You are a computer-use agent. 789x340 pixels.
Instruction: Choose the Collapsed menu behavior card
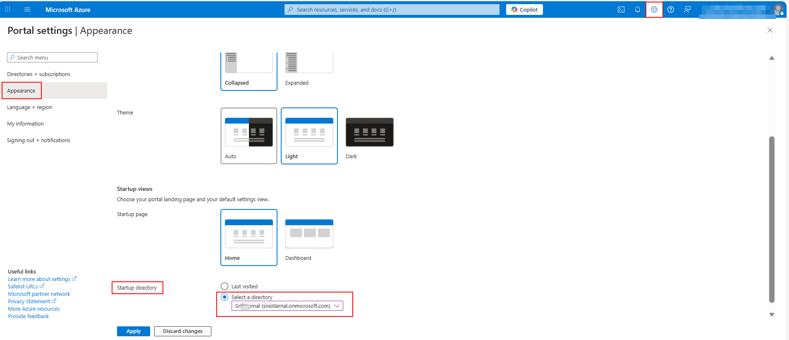point(249,71)
